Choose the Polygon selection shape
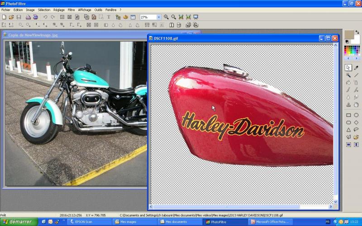The width and height of the screenshot is (362, 226). point(348,137)
